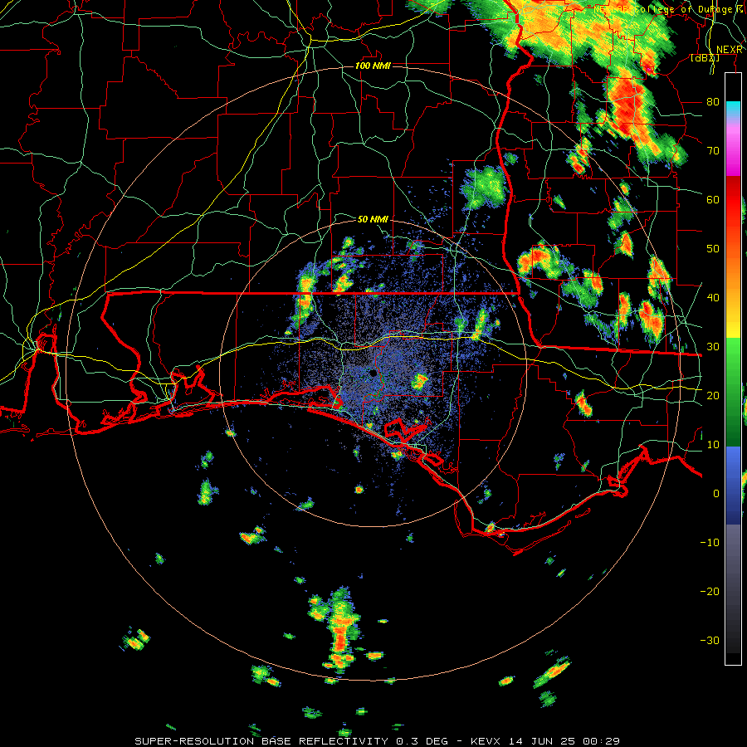
Task: Click the 'NEXR' label near the legend
Action: [x=730, y=50]
